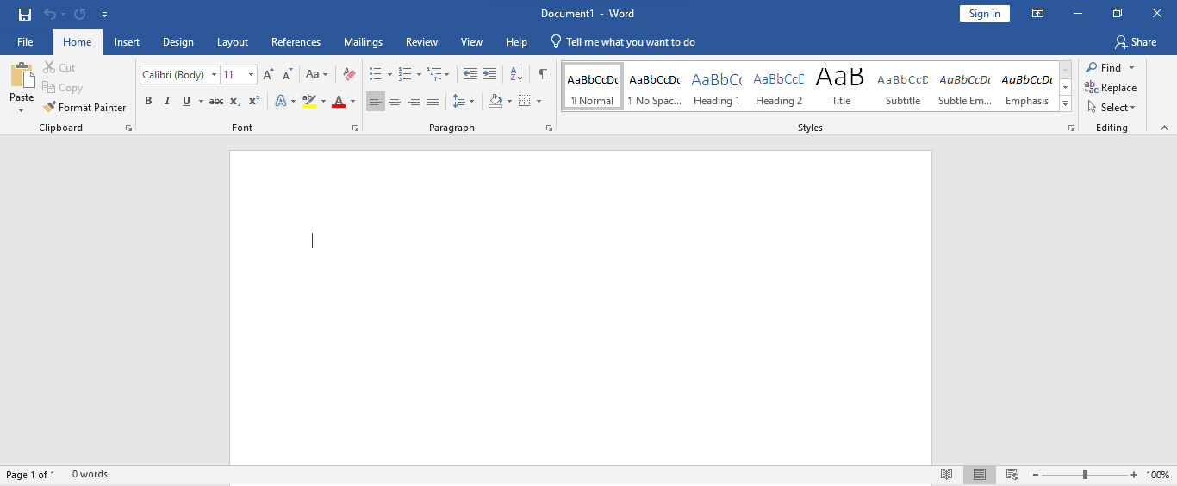Click the paragraph shading paint bucket
This screenshot has width=1177, height=486.
(495, 101)
